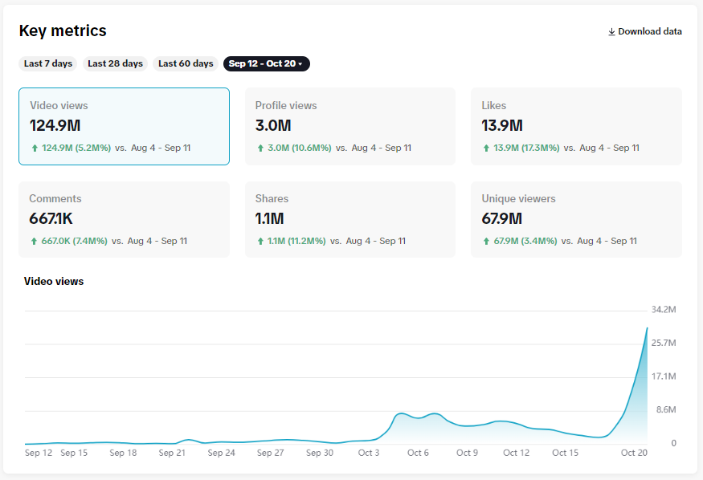The width and height of the screenshot is (703, 480).
Task: Click the growth arrow icon in Comments card
Action: pyautogui.click(x=33, y=241)
